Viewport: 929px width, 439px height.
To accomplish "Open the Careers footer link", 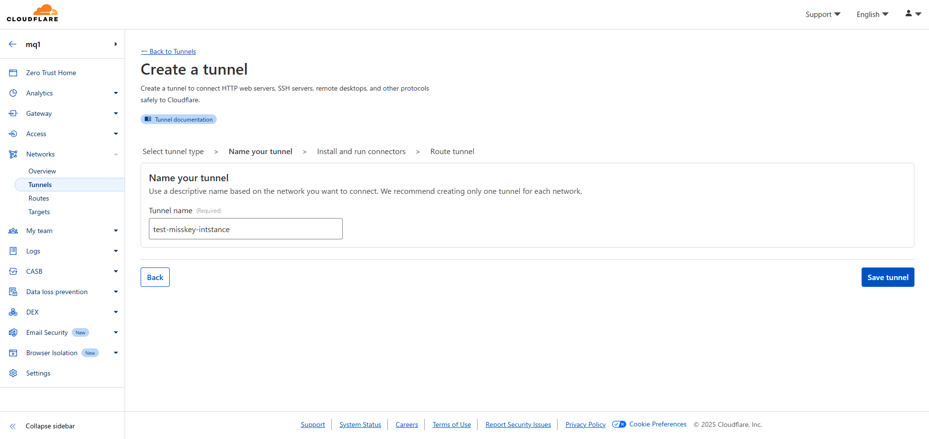I will tap(407, 424).
